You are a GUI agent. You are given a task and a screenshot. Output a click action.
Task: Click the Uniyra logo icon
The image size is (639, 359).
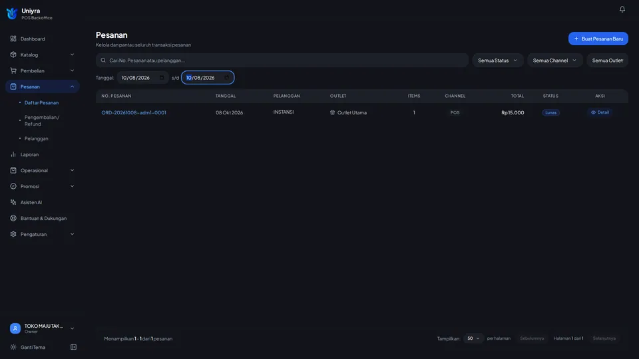pyautogui.click(x=12, y=13)
